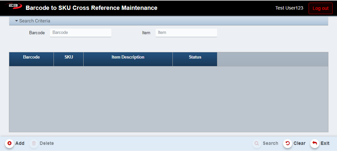Sort by the Barcode column header
Image resolution: width=337 pixels, height=151 pixels.
tap(31, 57)
